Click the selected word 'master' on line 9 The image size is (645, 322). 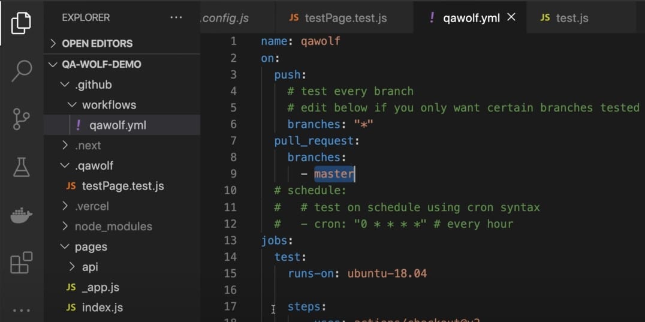click(x=334, y=174)
